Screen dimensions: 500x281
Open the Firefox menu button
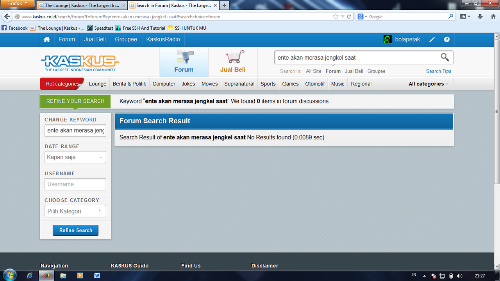[x=17, y=4]
